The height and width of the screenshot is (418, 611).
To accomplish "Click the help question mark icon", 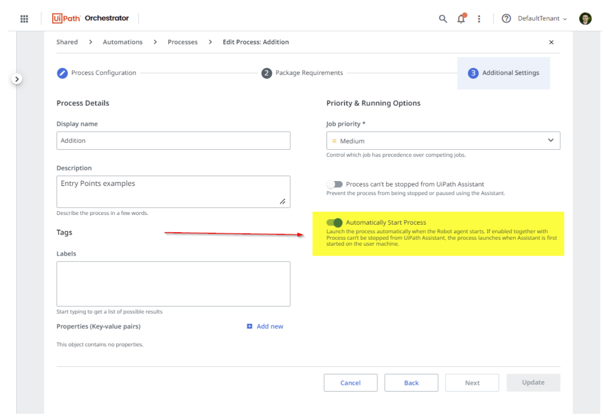I will click(506, 19).
